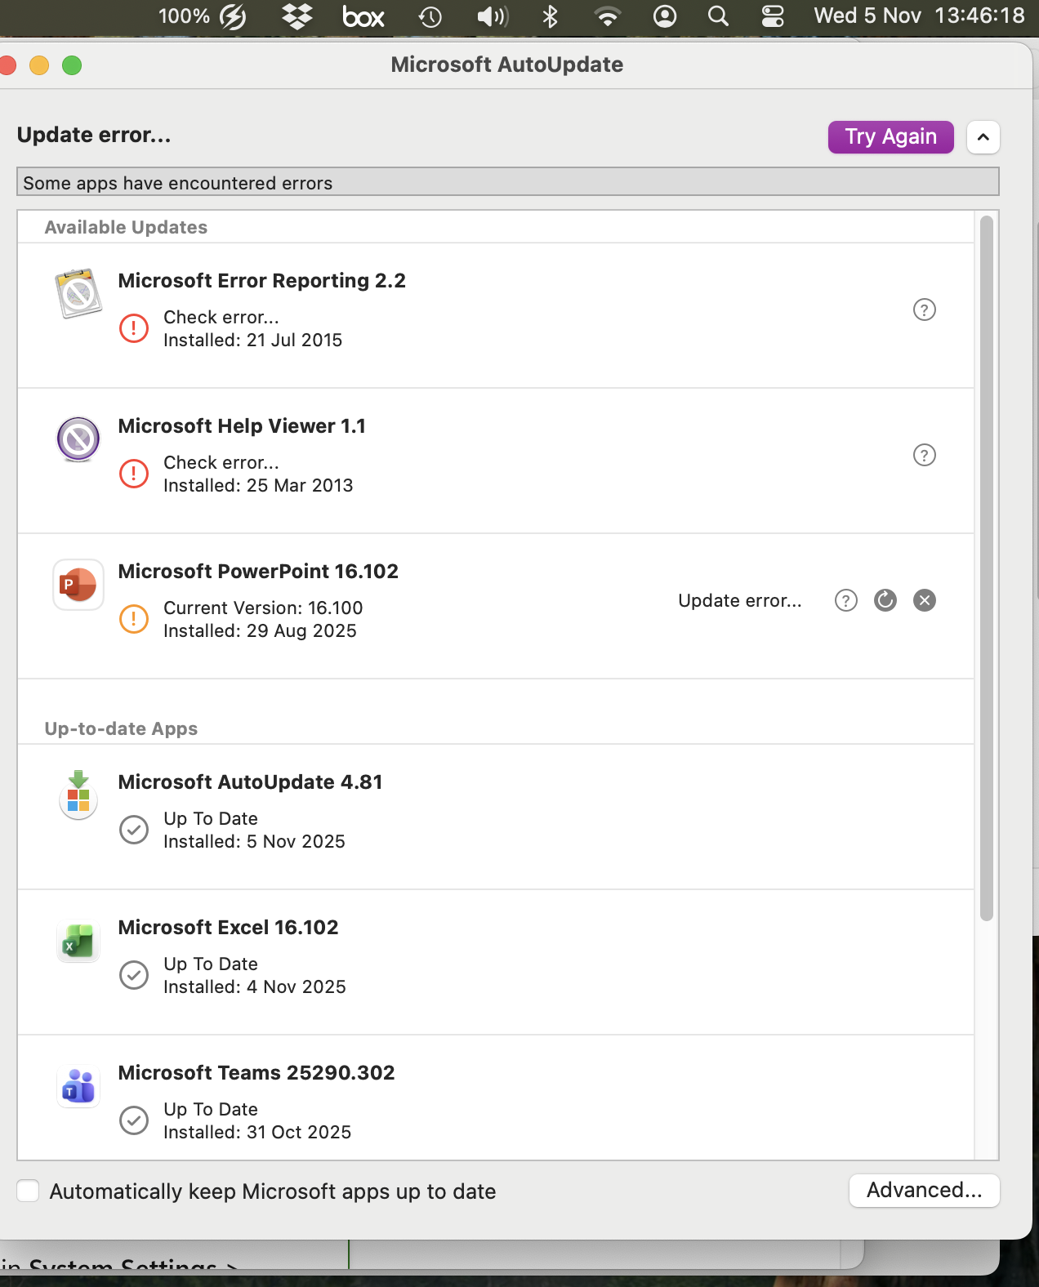Open the Advanced... settings
Screen dimensions: 1039x1287
click(925, 1191)
